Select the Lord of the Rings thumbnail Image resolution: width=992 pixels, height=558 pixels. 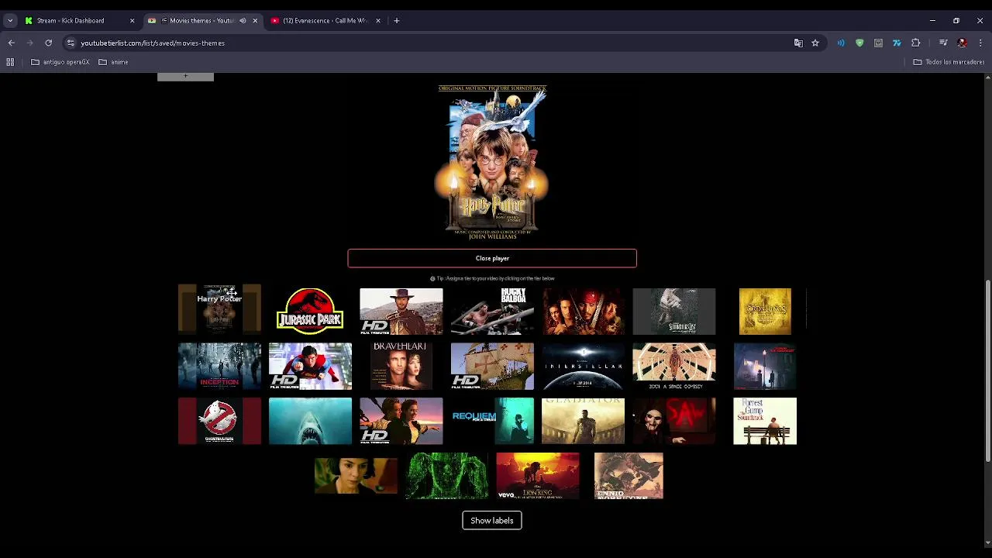[x=765, y=312]
